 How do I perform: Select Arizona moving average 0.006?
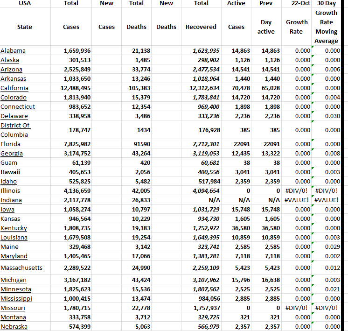point(326,70)
